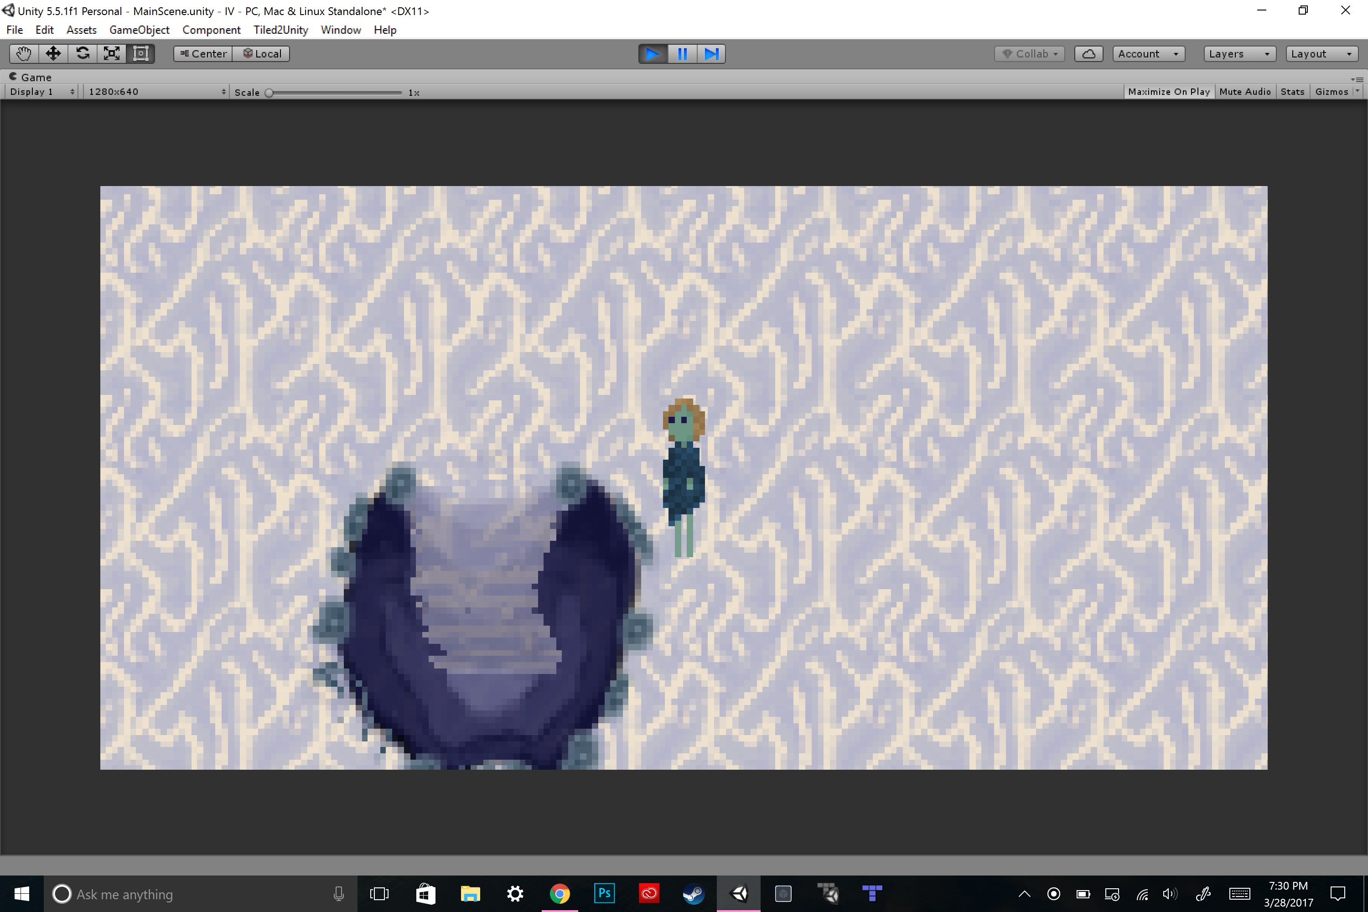Open the Account dropdown
The height and width of the screenshot is (912, 1368).
1149,53
